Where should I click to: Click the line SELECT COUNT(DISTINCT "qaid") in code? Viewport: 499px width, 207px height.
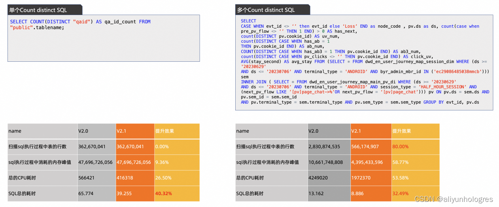(x=80, y=22)
